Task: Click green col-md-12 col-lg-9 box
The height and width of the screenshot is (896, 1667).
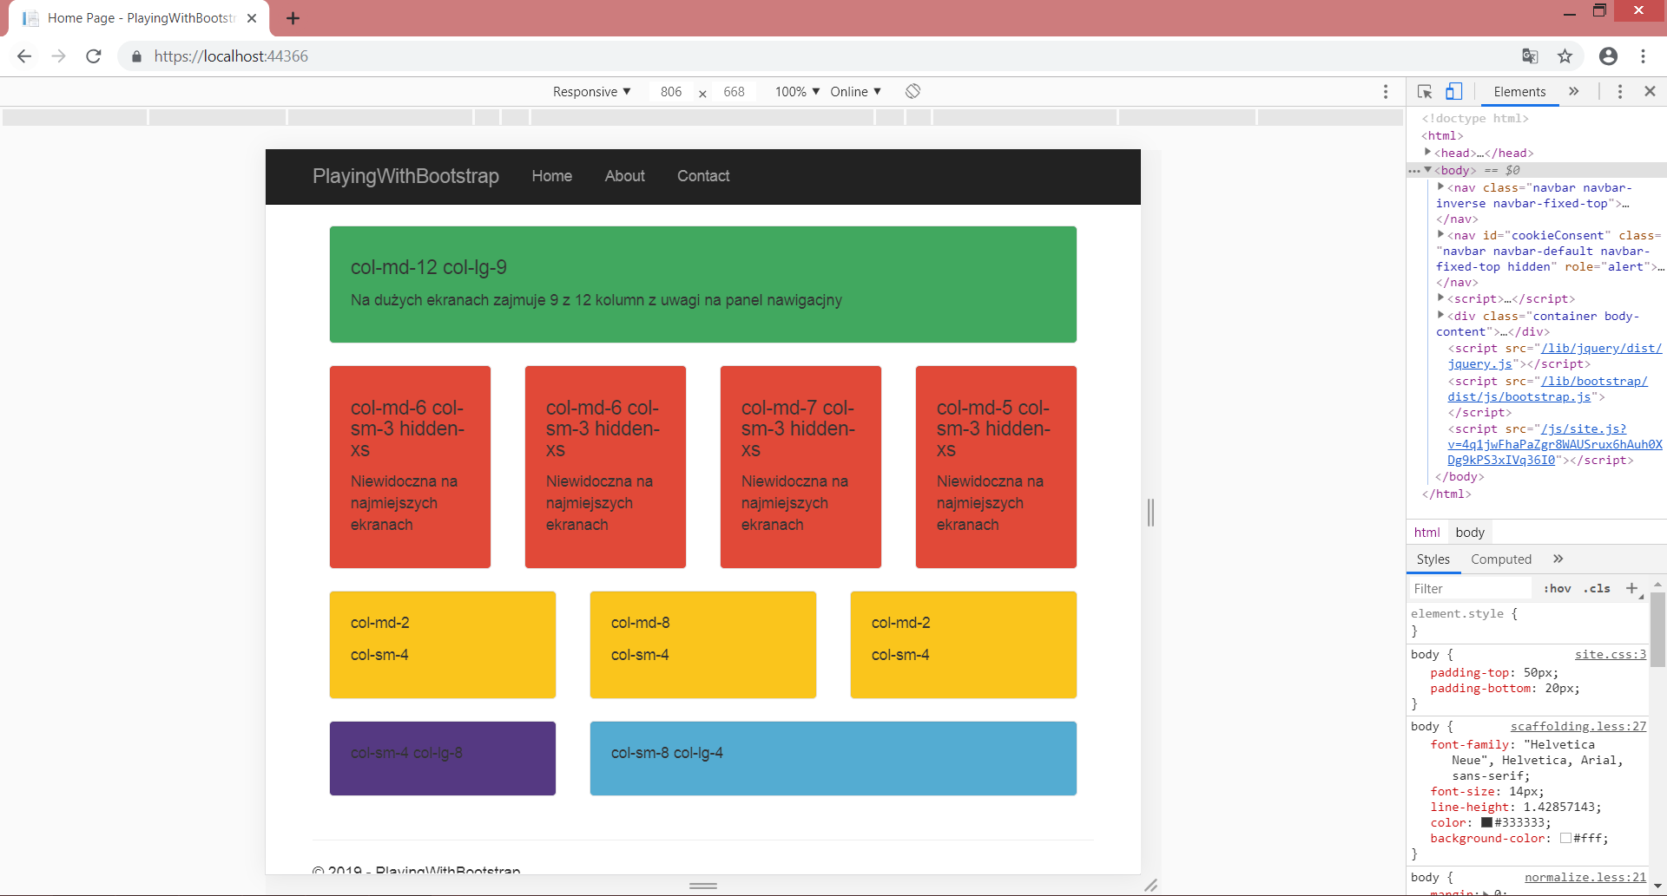Action: (703, 284)
